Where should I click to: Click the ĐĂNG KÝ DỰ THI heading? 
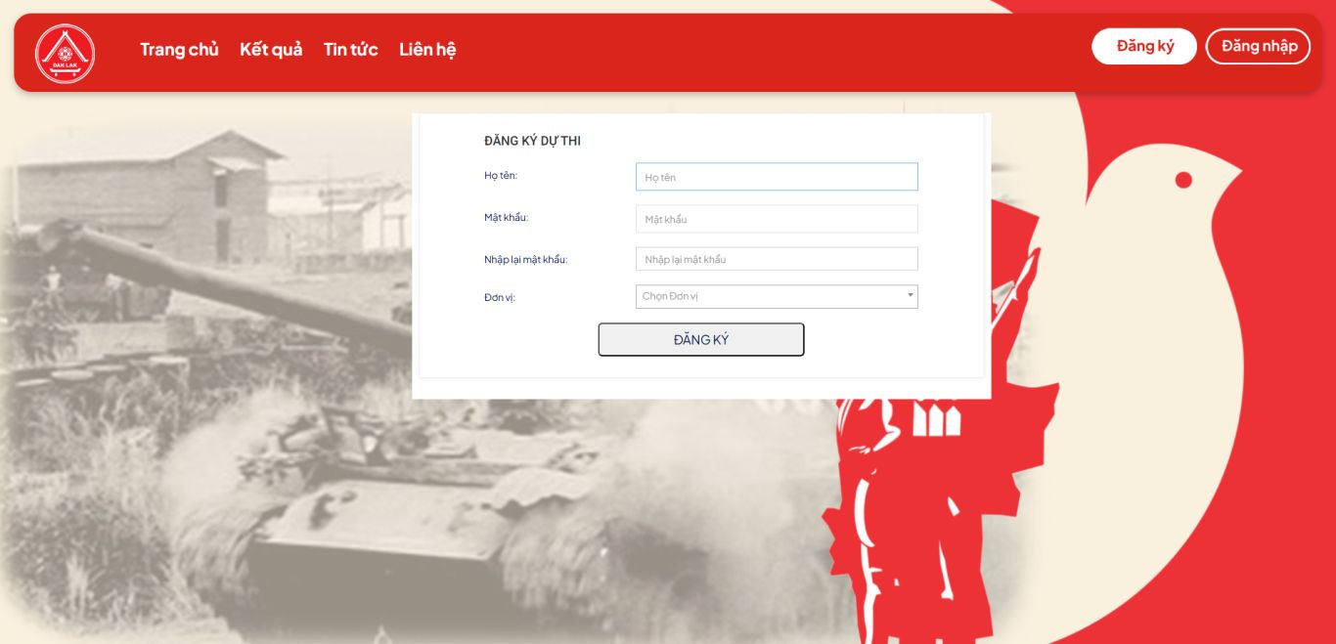pos(532,141)
